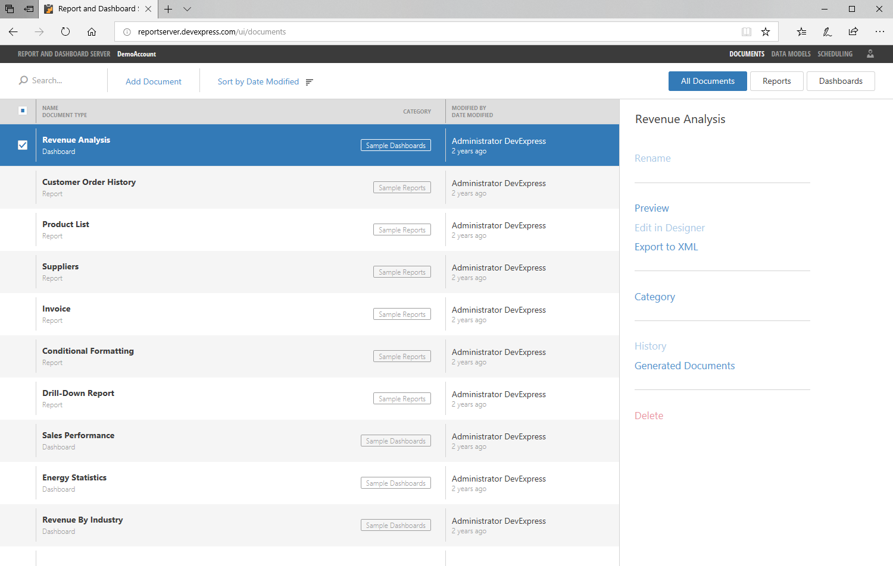The width and height of the screenshot is (893, 566).
Task: Click the Settings and more ellipsis icon
Action: coord(880,32)
